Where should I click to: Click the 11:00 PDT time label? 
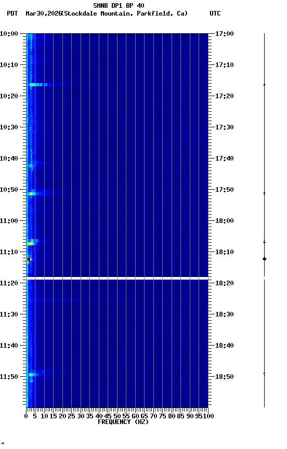pos(9,221)
